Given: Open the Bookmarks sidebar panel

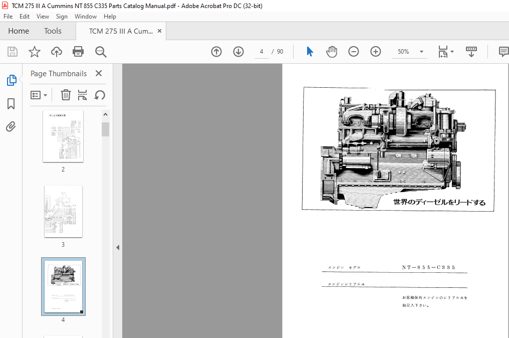Looking at the screenshot, I should (11, 104).
